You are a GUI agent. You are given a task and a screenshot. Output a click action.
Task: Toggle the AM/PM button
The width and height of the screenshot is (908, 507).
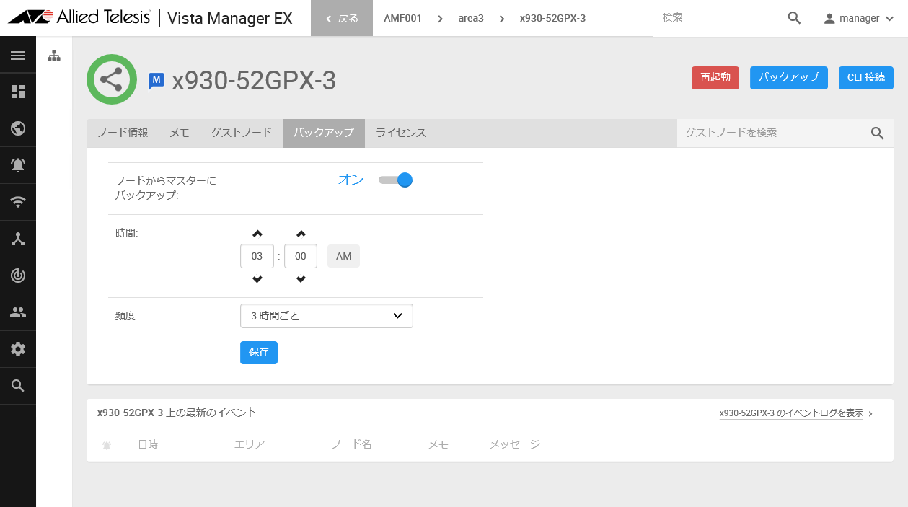coord(343,256)
